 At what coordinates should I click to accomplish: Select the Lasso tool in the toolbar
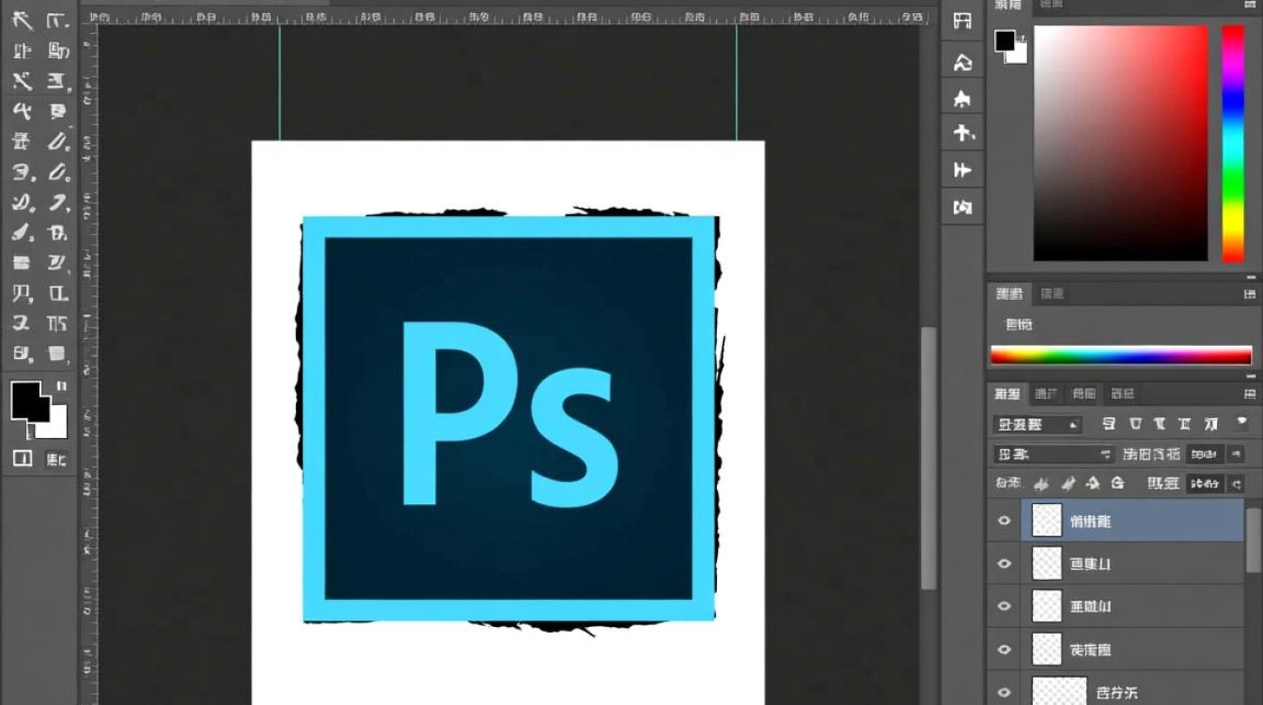pos(21,52)
